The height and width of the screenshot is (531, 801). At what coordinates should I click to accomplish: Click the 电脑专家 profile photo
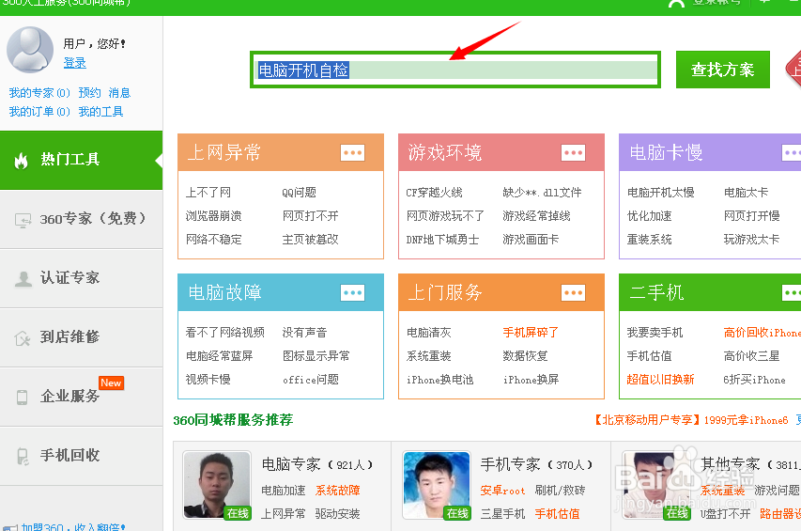click(x=217, y=485)
